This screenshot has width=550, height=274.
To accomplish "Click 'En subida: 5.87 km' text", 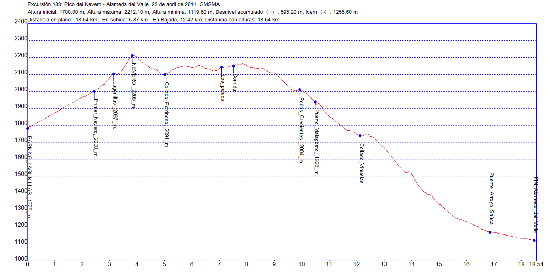I will coord(125,19).
